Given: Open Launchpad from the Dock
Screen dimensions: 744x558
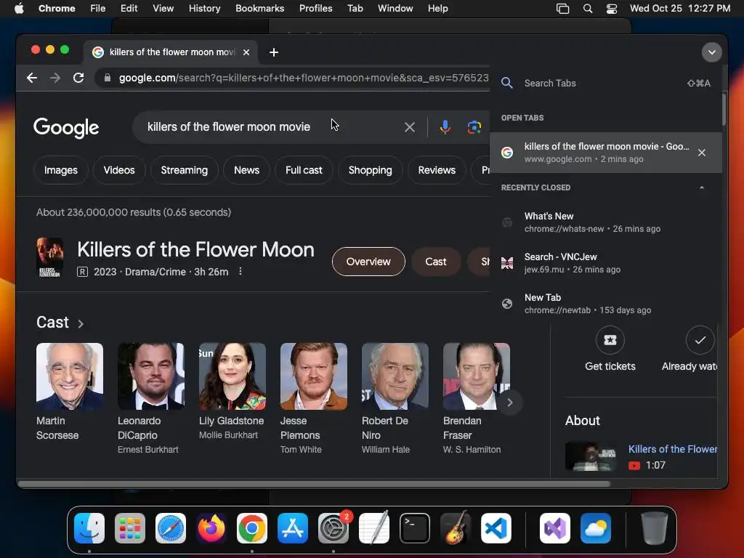Looking at the screenshot, I should click(130, 528).
